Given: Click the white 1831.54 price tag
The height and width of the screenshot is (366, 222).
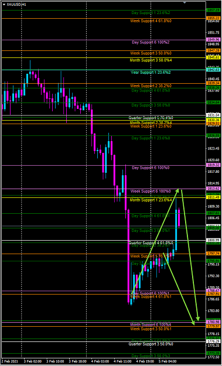Looking at the screenshot, I should pos(213,115).
